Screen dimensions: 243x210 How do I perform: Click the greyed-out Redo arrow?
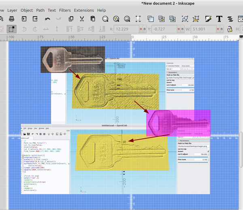[58, 19]
